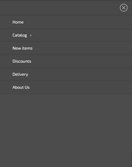
Task: Show Catalog subcategories via the chevron
Action: click(31, 35)
